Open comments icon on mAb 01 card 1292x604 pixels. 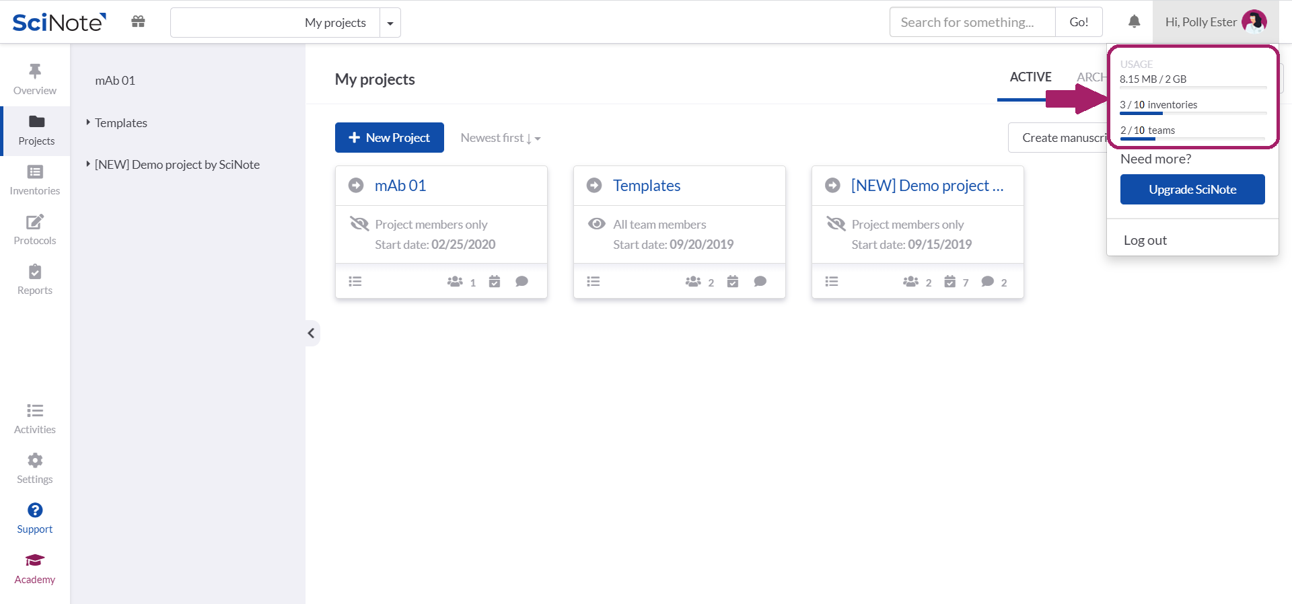pyautogui.click(x=522, y=282)
